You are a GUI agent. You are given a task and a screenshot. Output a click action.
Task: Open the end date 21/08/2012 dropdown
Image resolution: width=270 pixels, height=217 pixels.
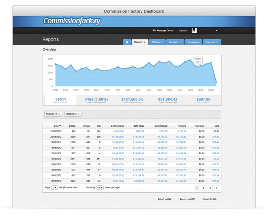73,114
